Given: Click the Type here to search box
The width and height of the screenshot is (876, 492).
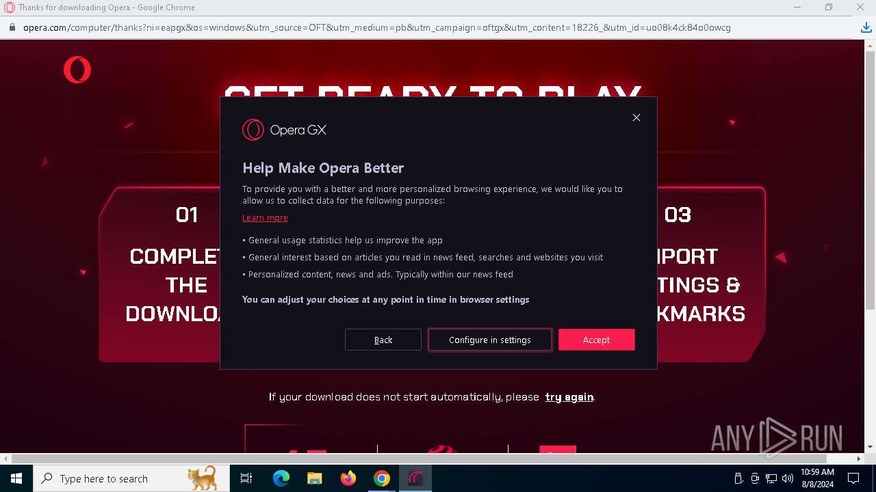Looking at the screenshot, I should (131, 478).
